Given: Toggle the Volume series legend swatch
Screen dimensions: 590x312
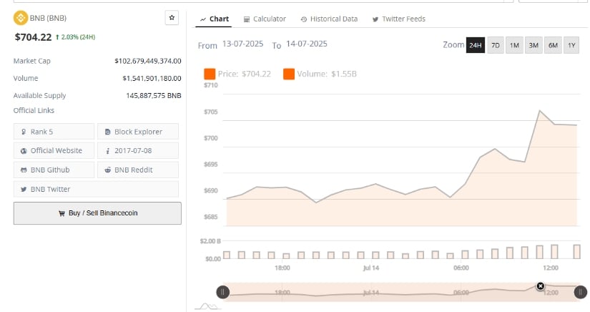Looking at the screenshot, I should tap(289, 74).
